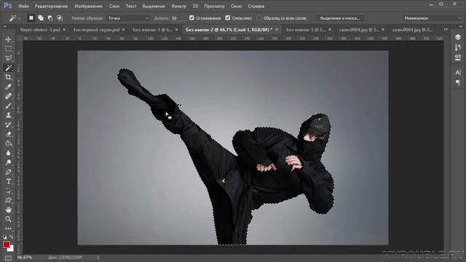Click the Выделение и маска button
Viewport: 466px width, 262px height.
[340, 18]
